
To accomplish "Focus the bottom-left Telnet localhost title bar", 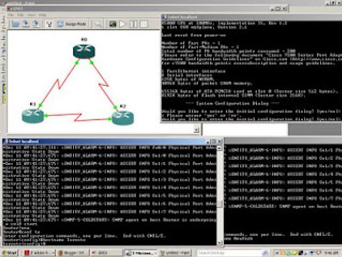I will (x=106, y=141).
